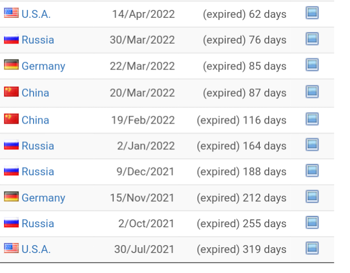Image resolution: width=350 pixels, height=273 pixels.
Task: Open screenshot icon for Russia 9/Dec/2021 row
Action: 312,170
